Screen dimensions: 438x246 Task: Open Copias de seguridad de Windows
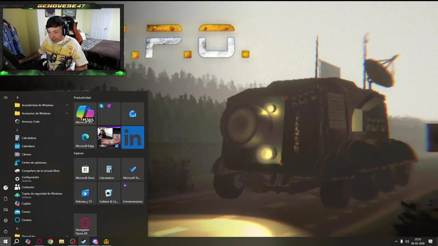click(x=41, y=195)
